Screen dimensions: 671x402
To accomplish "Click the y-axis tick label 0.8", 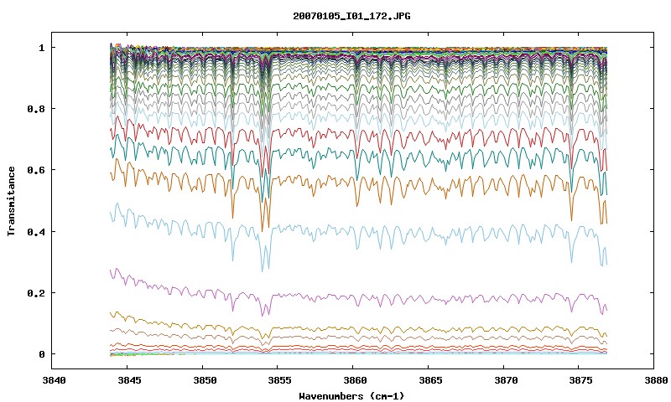I will pyautogui.click(x=36, y=109).
